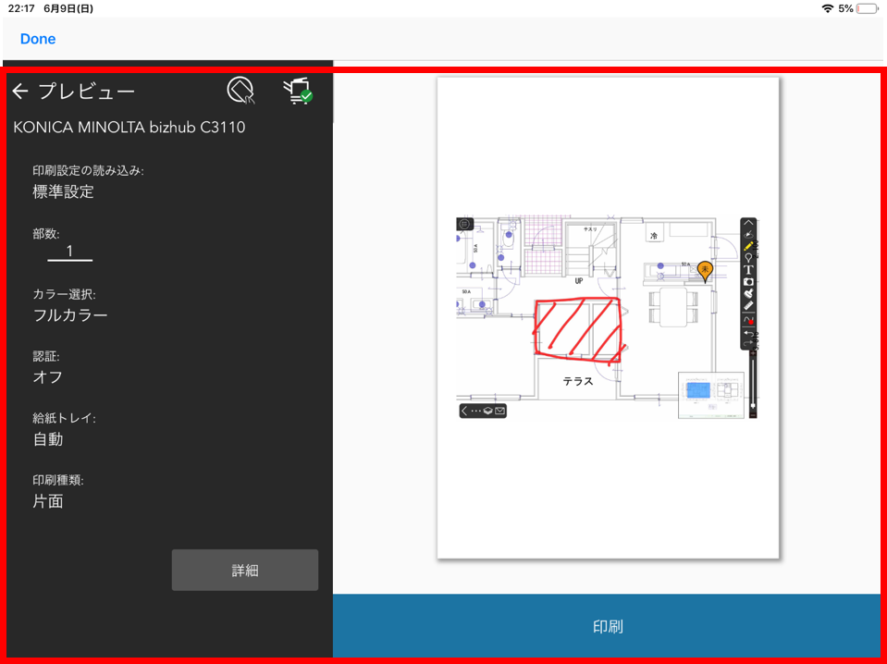The height and width of the screenshot is (664, 887).
Task: Tap the camera icon in the preview toolbar
Action: [x=748, y=281]
